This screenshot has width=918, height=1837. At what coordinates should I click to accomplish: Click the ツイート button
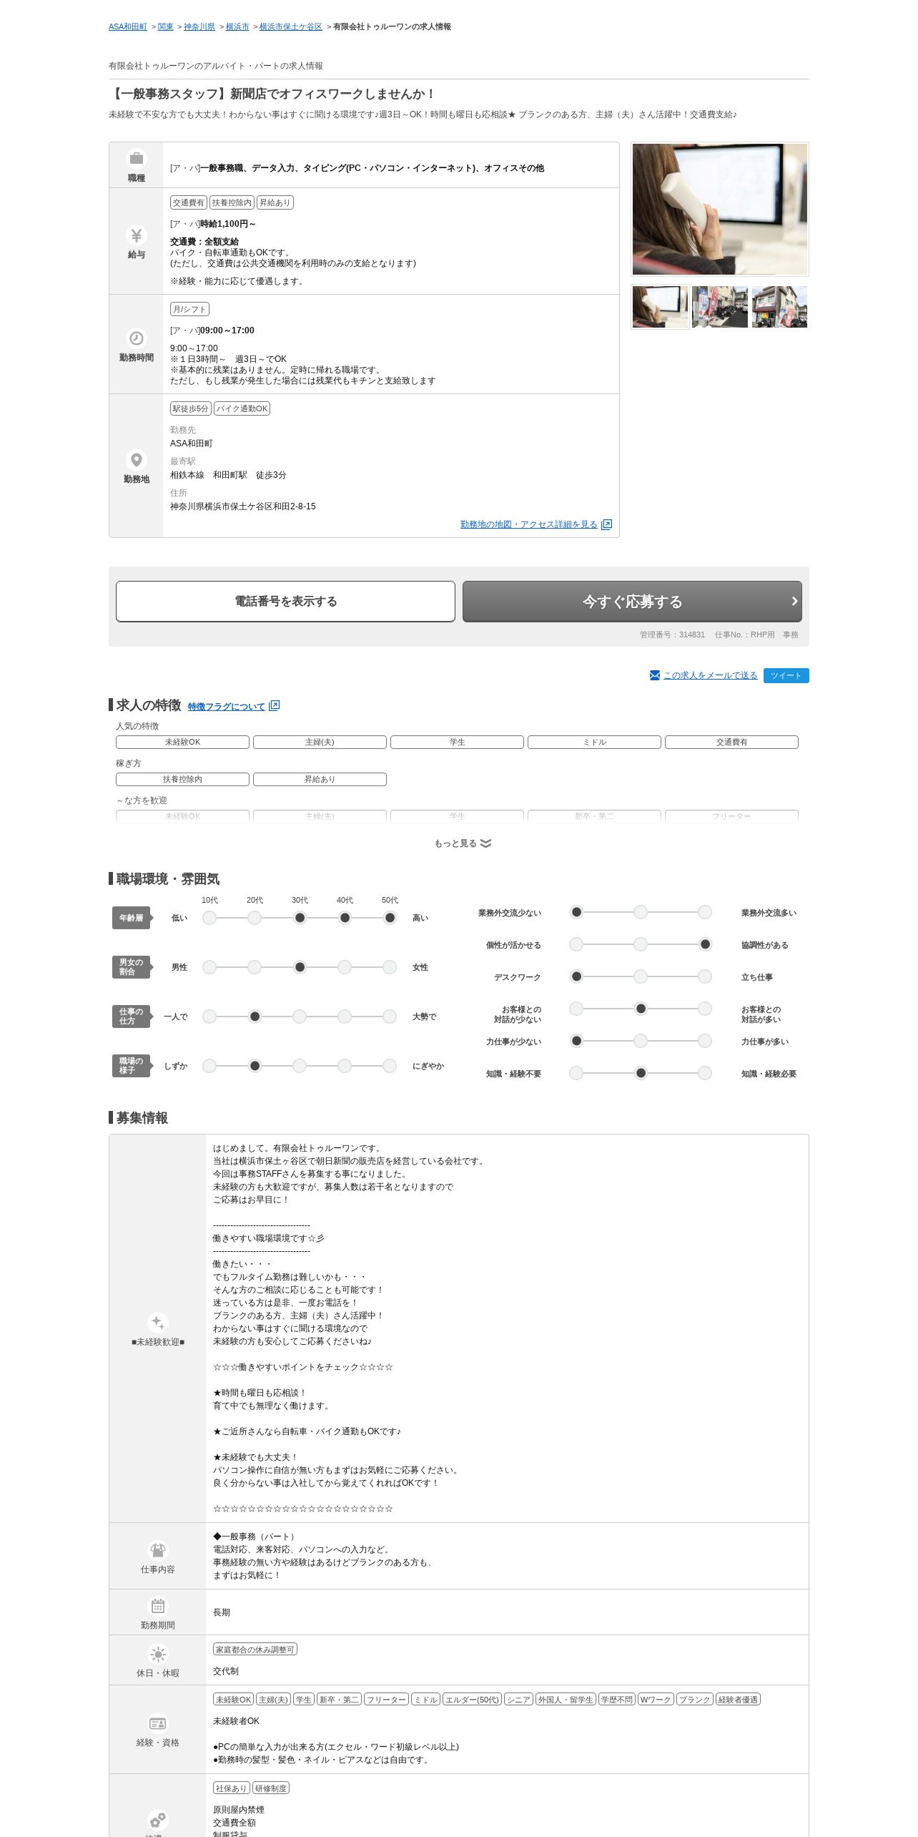click(786, 676)
